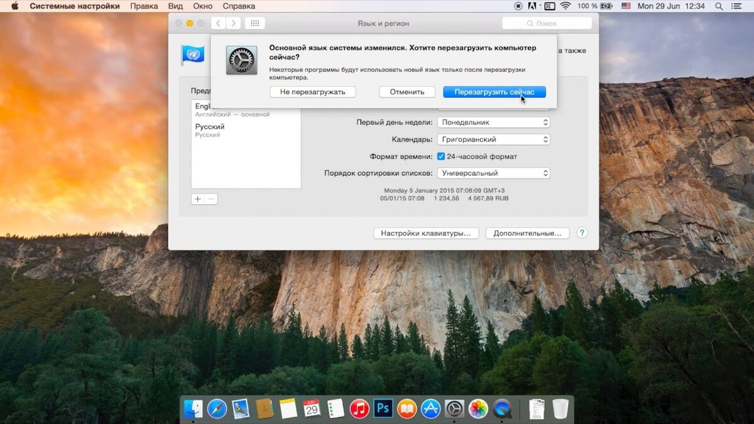Click Перезагрузить сейчас button
Screen dimensions: 754x424
494,92
